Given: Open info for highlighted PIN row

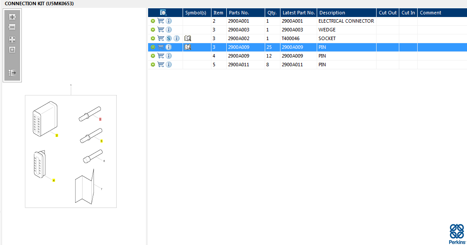Looking at the screenshot, I should 169,47.
